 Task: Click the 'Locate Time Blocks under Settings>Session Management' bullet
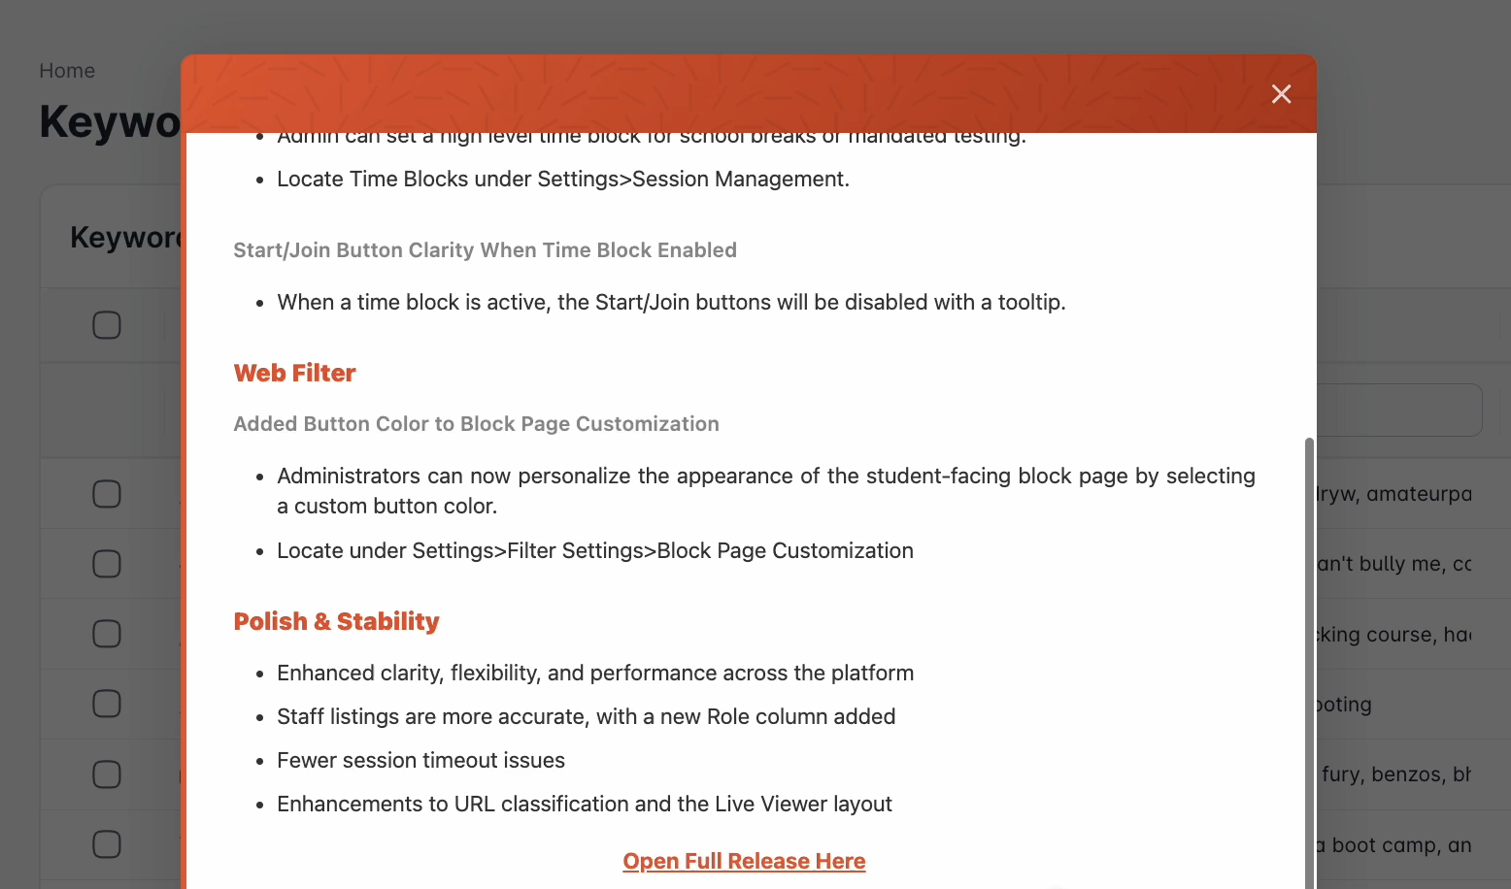563,180
